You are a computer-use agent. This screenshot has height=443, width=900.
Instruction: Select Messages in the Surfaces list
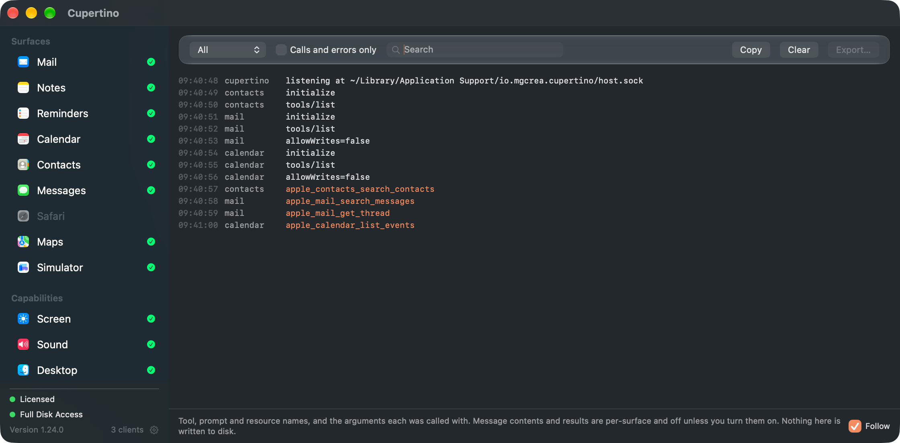(84, 191)
